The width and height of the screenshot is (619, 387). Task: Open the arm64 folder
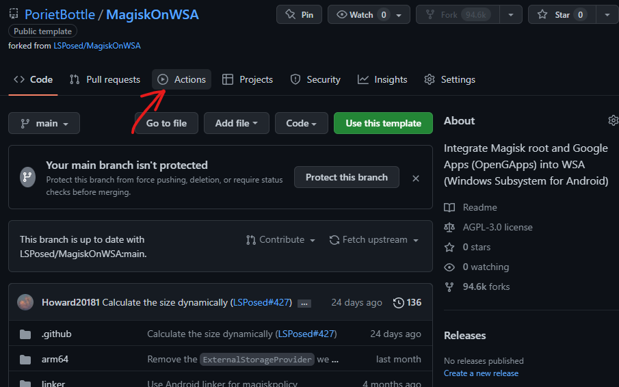[x=55, y=359]
